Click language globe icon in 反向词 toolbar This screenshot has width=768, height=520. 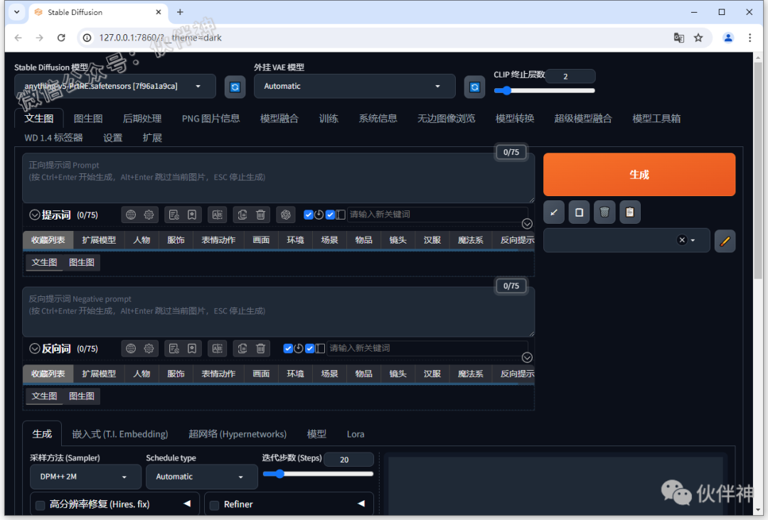click(x=131, y=348)
